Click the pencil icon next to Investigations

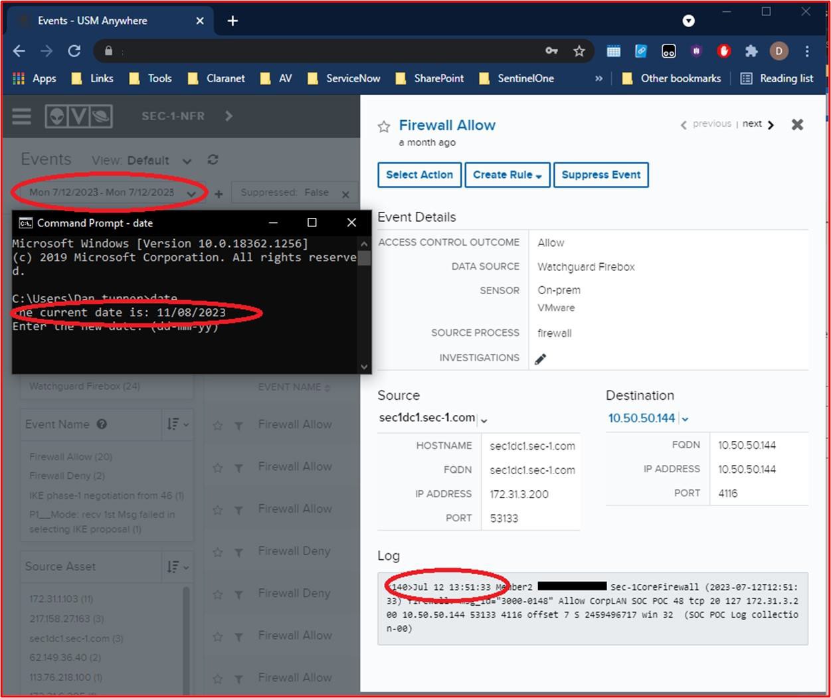[x=541, y=358]
